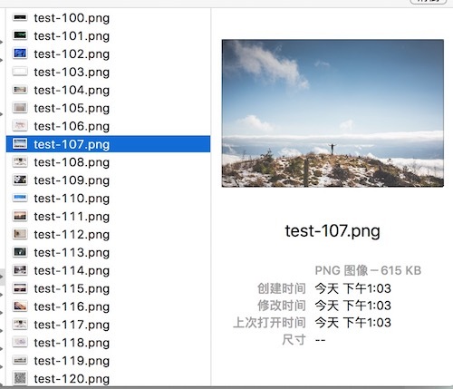
Task: Select the file test-118.png
Action: pyautogui.click(x=108, y=343)
